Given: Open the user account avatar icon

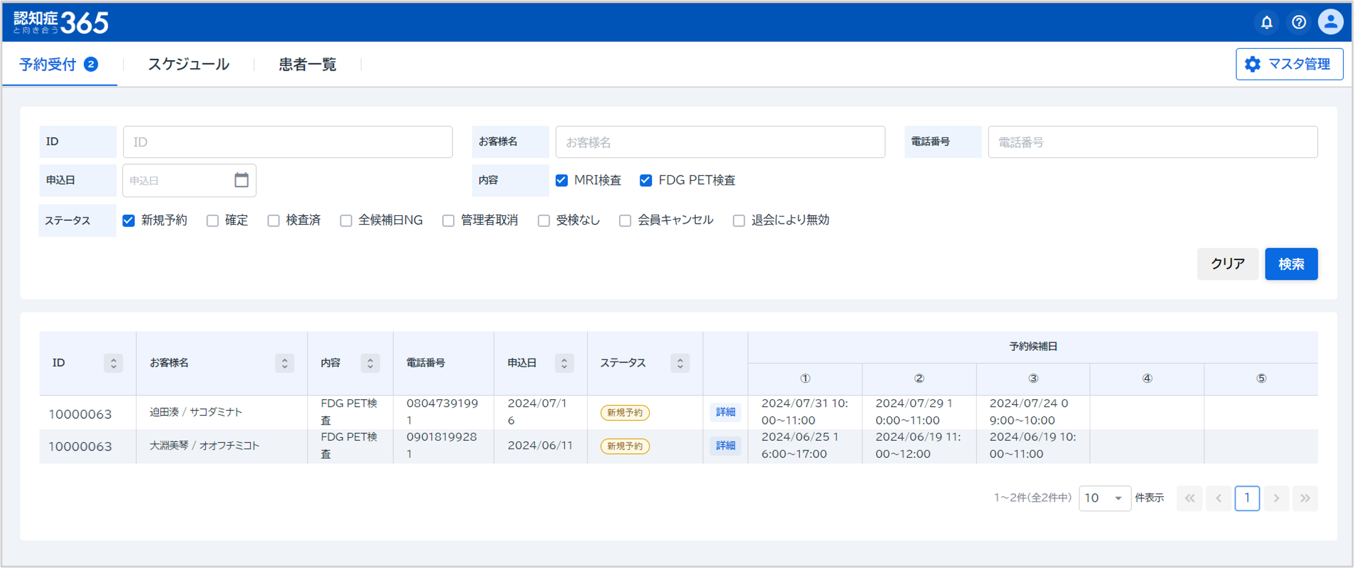Looking at the screenshot, I should point(1330,22).
